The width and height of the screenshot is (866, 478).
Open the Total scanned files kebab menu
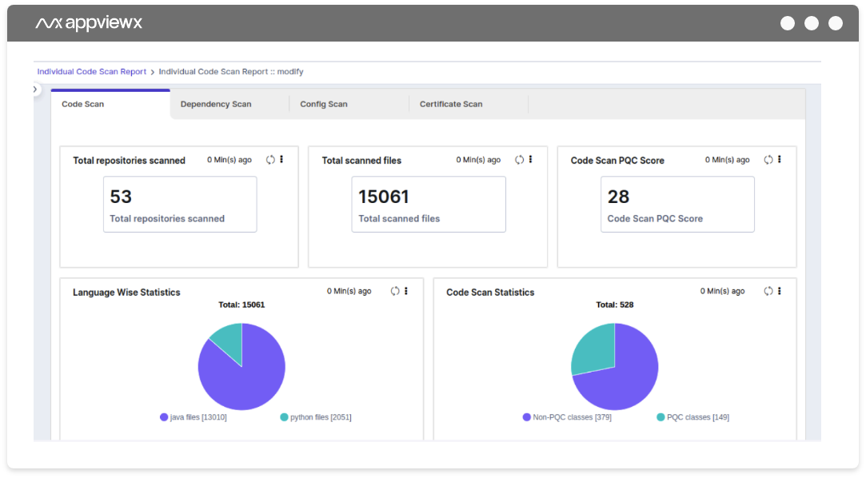pyautogui.click(x=530, y=158)
